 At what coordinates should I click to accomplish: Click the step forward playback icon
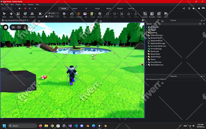point(35,8)
